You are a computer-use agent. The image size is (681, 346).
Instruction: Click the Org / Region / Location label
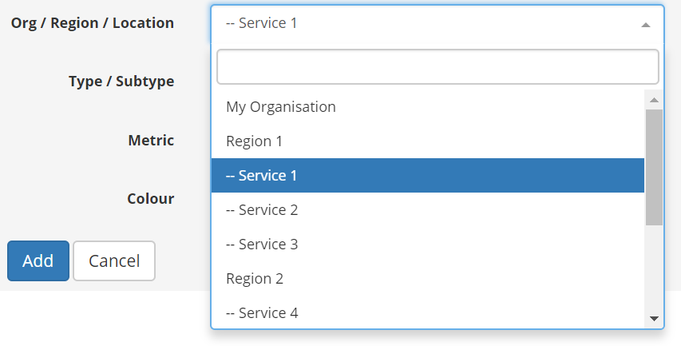[x=93, y=23]
